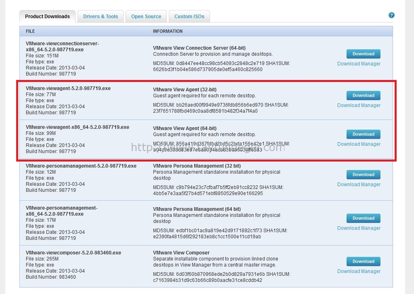Download VMware View Agent (64-bit)
The width and height of the screenshot is (414, 294).
[x=363, y=134]
